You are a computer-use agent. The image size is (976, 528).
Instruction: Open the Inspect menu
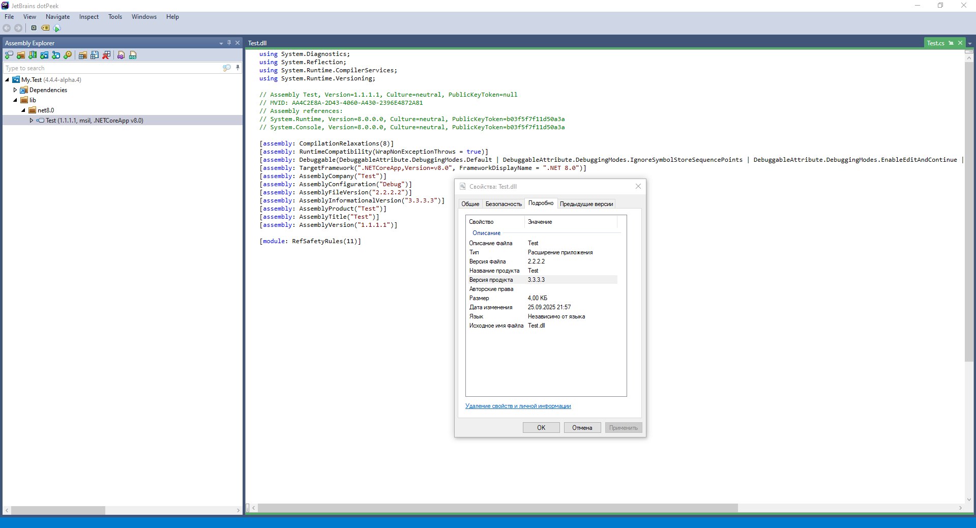[89, 17]
